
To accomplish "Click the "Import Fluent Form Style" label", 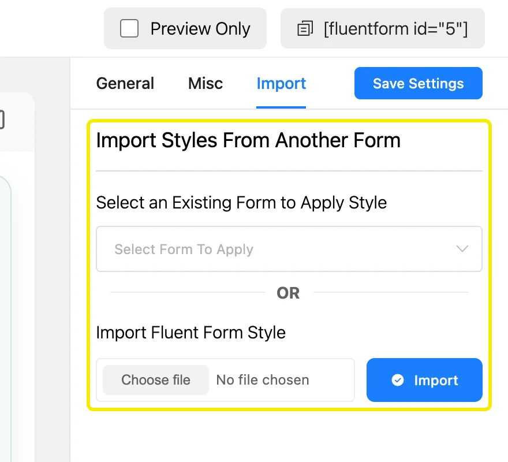I will (x=191, y=333).
